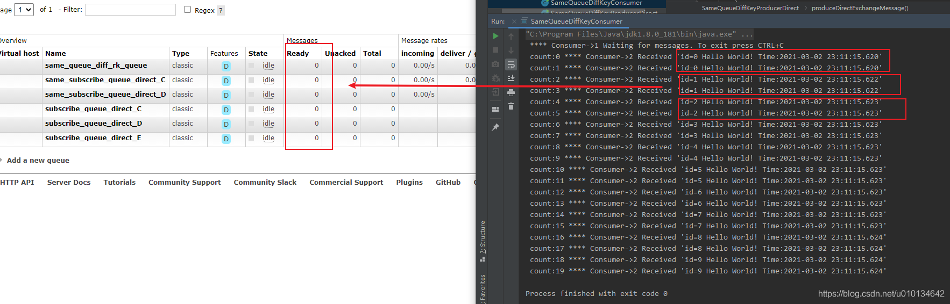Viewport: 950px width, 304px height.
Task: Open the subscribe_queue_direct_D queue
Action: tap(94, 123)
